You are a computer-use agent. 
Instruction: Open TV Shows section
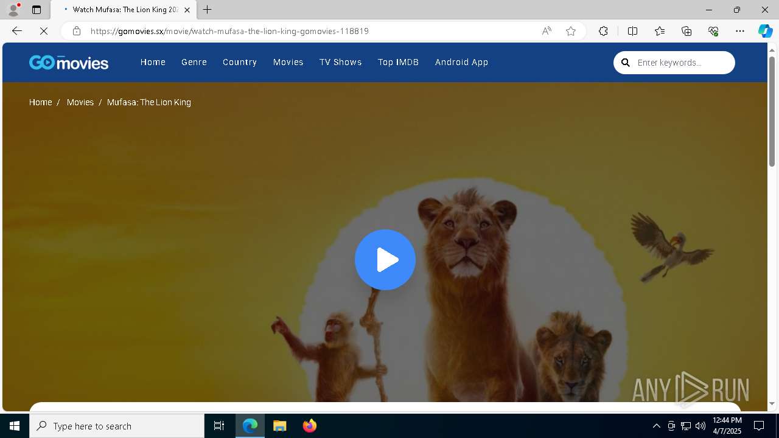341,62
